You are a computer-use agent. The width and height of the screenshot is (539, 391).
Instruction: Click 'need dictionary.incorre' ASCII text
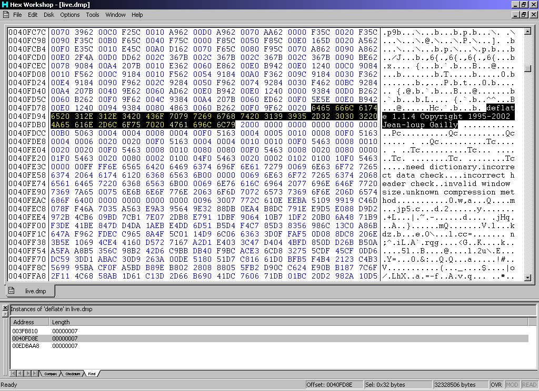(460, 167)
